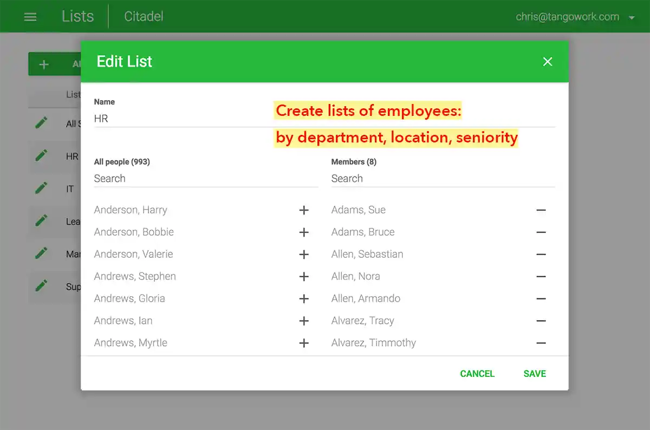Add Andrews, Stephen to members
The height and width of the screenshot is (430, 650).
pyautogui.click(x=304, y=277)
